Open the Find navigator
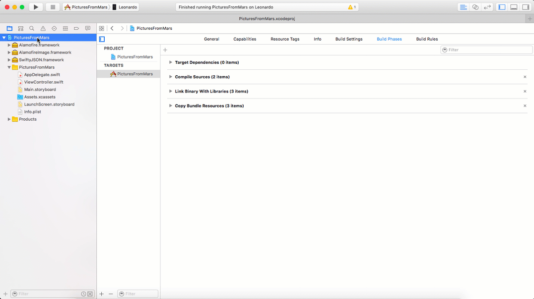534x299 pixels. point(32,29)
